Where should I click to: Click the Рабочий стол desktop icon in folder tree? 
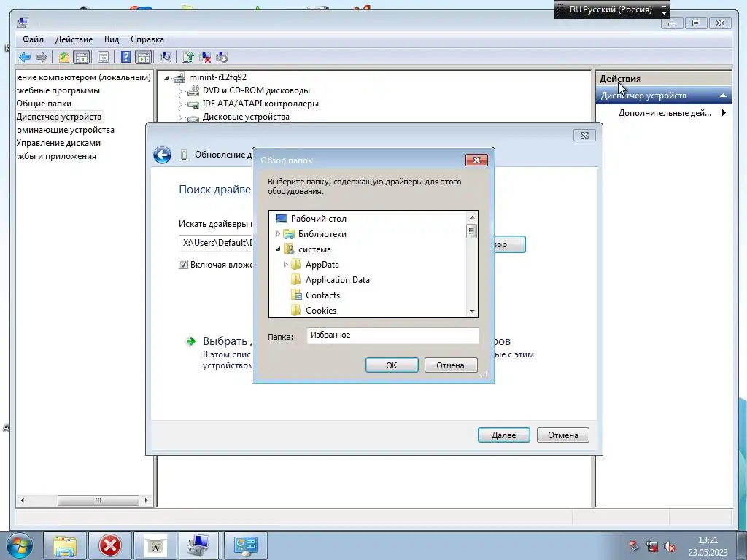pyautogui.click(x=282, y=219)
